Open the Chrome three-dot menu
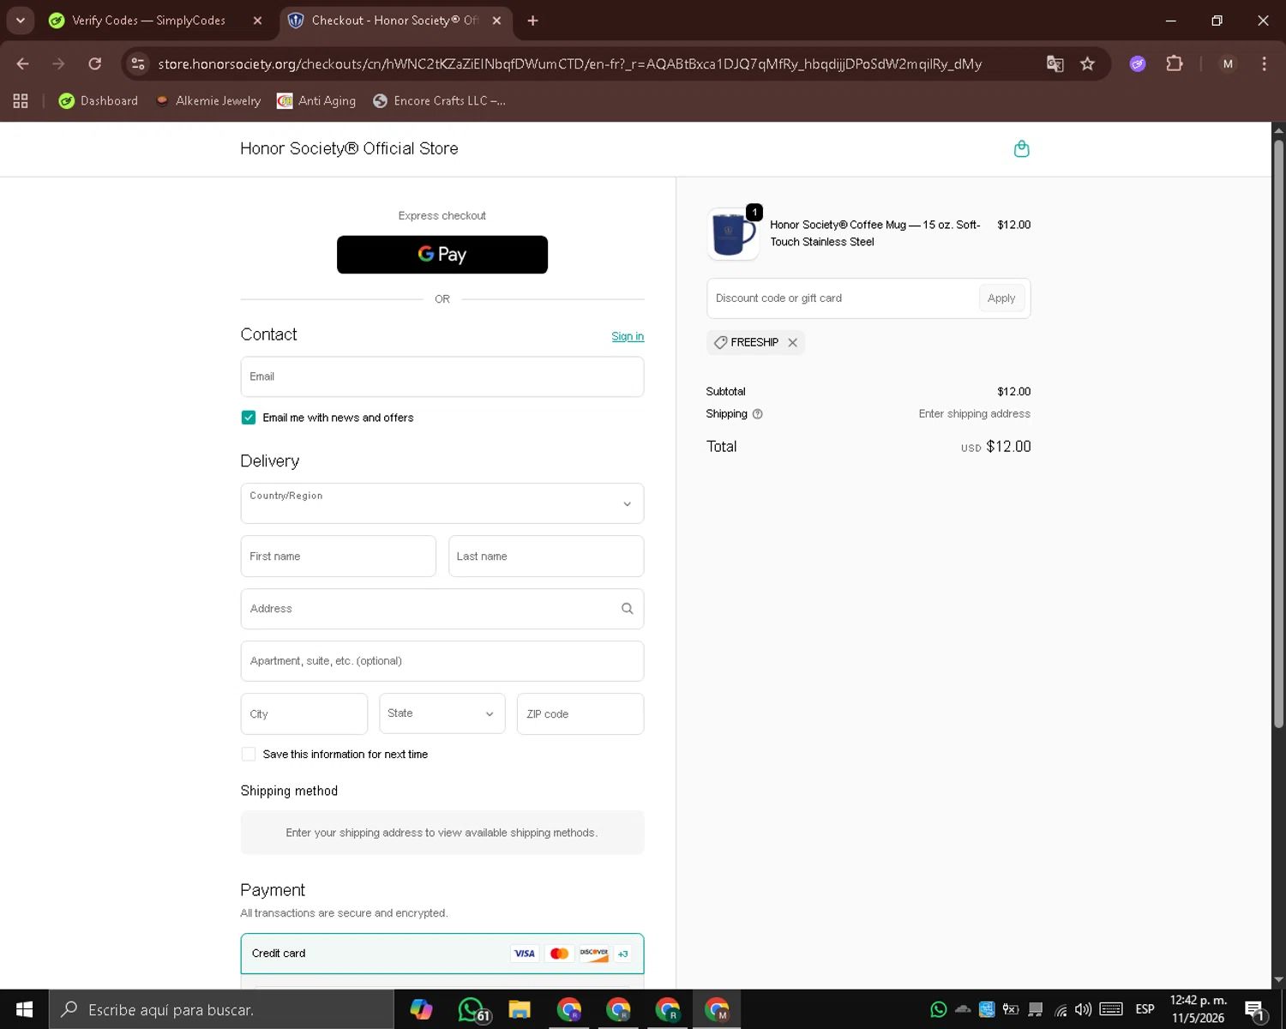The width and height of the screenshot is (1286, 1029). 1264,63
